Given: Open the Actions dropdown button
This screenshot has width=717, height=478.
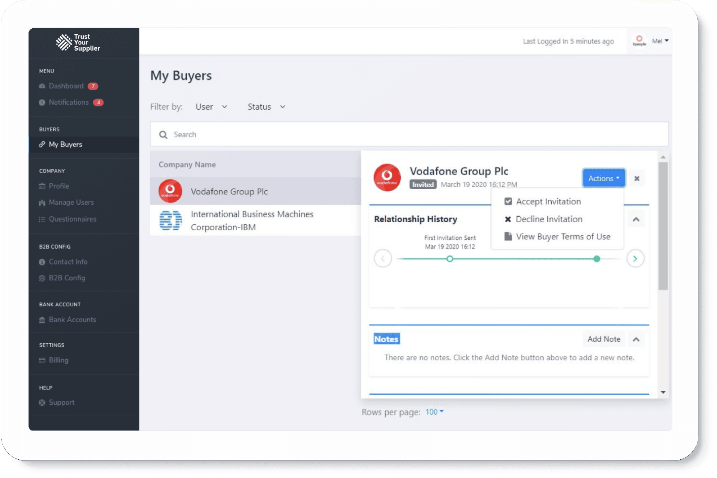Looking at the screenshot, I should coord(604,178).
